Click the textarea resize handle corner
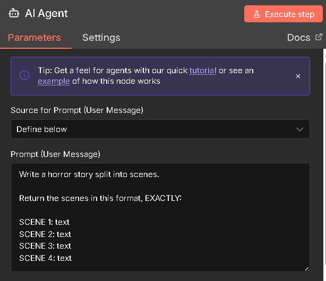Viewport: 326px width, 281px height. (306, 269)
